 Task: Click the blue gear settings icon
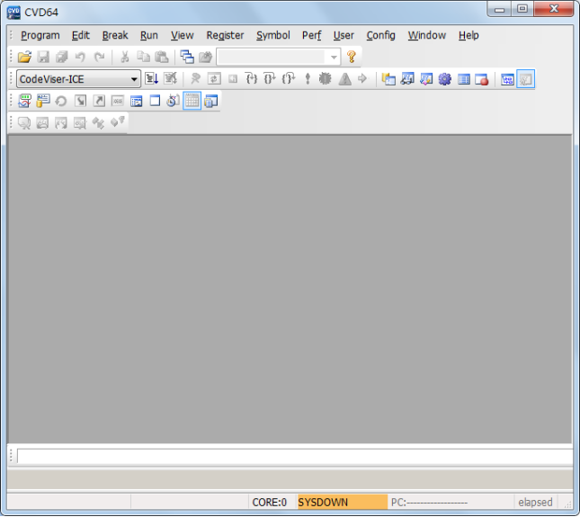pos(444,79)
